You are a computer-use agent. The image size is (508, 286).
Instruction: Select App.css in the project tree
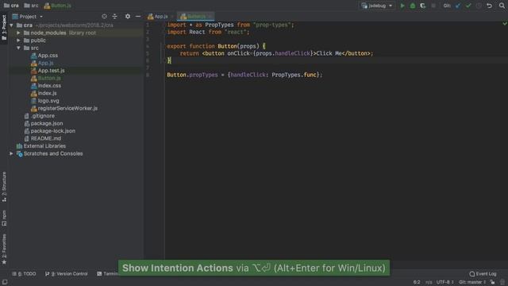(48, 56)
